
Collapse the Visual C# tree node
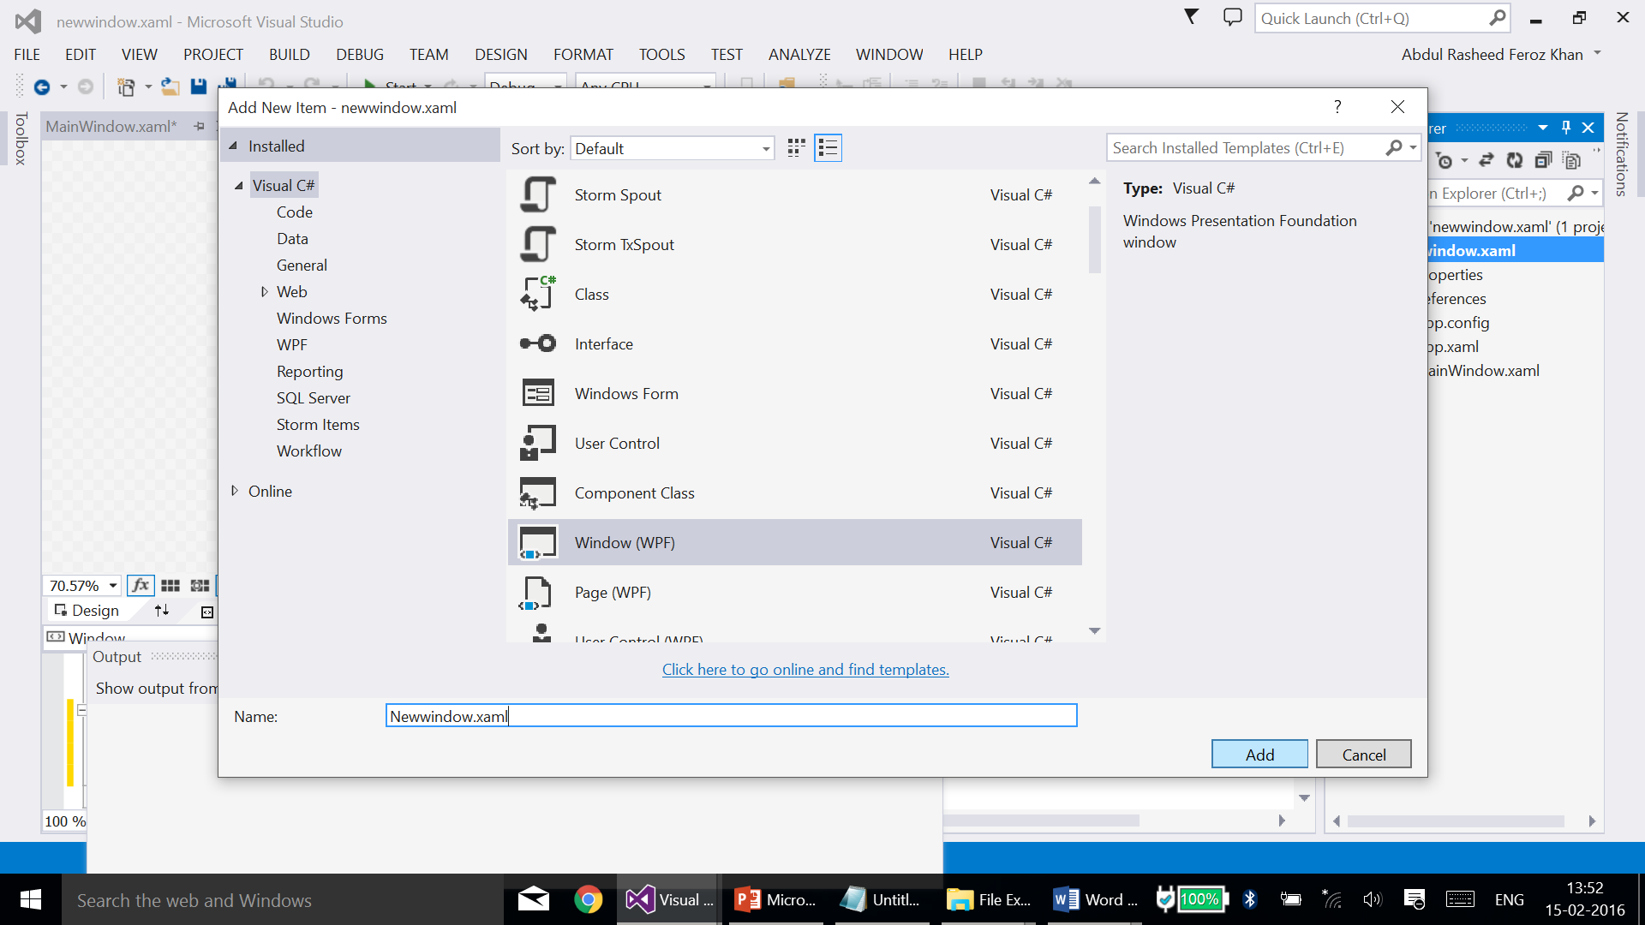tap(238, 185)
